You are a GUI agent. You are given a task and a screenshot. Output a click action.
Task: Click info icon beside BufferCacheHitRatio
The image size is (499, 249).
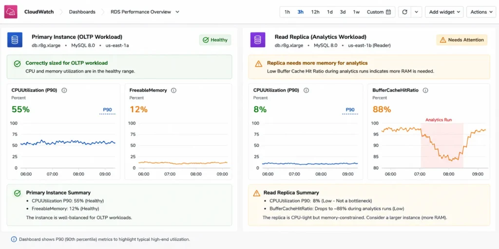click(425, 90)
